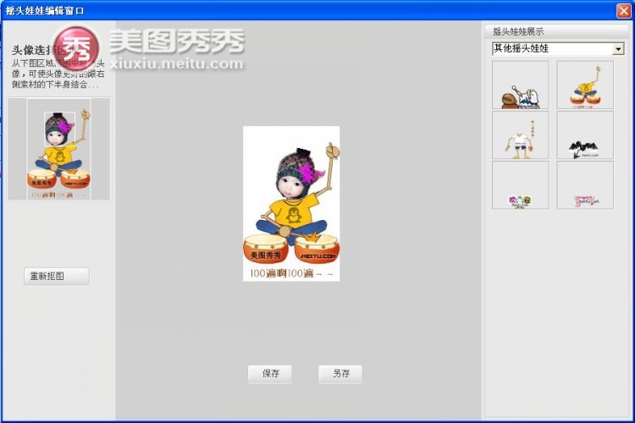Pick the yellow-shirt drummer doll template
This screenshot has width=635, height=423.
point(585,85)
